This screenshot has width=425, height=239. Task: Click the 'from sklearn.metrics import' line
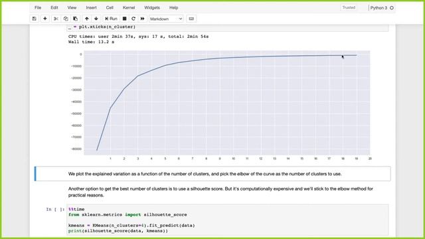[x=127, y=214]
